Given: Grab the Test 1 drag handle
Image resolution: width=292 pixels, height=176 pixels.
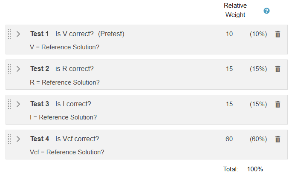Looking at the screenshot, I should coord(10,34).
